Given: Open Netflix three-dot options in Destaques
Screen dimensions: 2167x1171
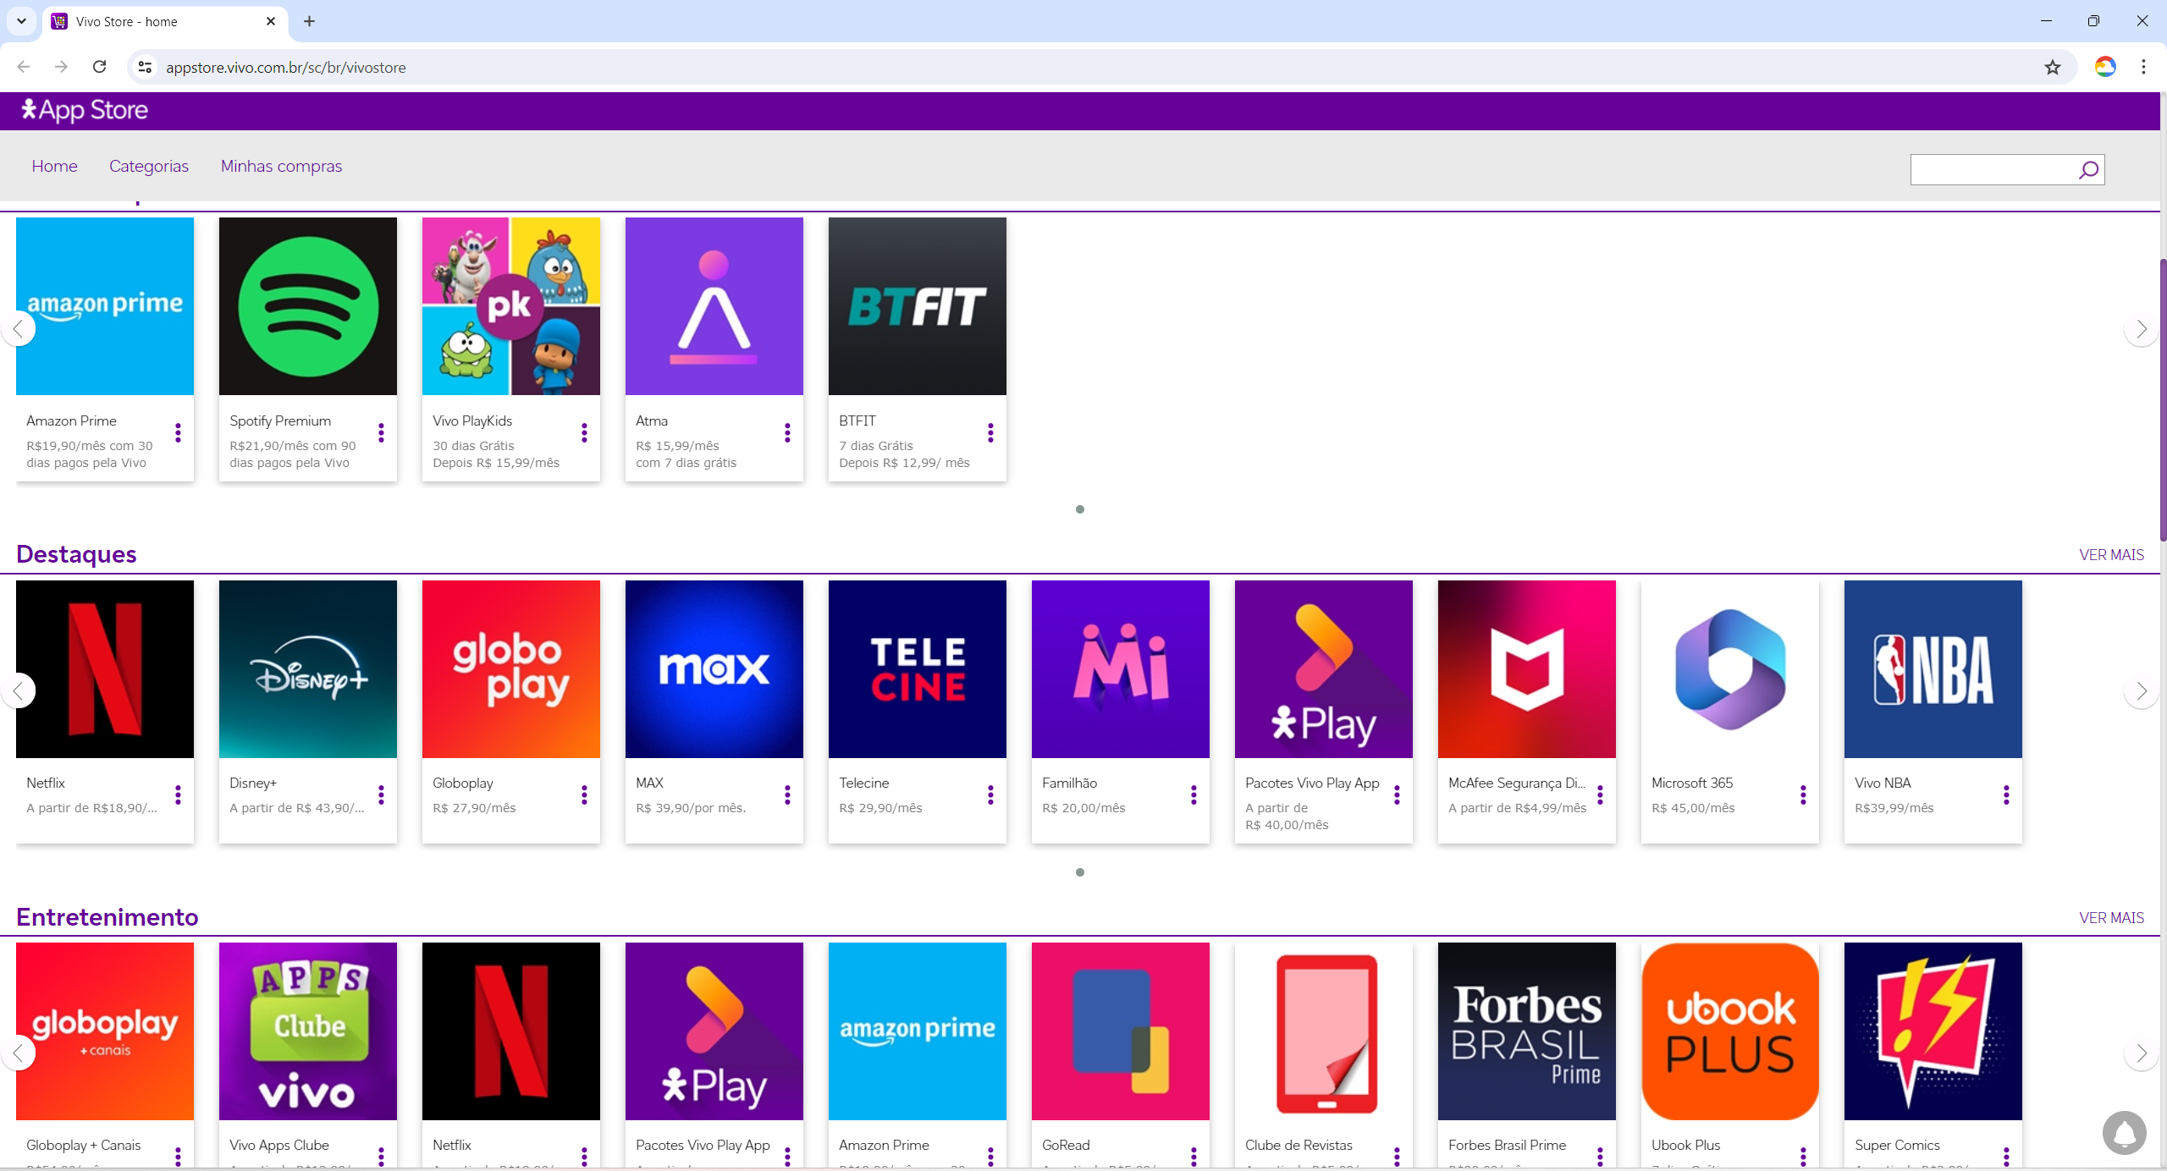Looking at the screenshot, I should tap(178, 795).
